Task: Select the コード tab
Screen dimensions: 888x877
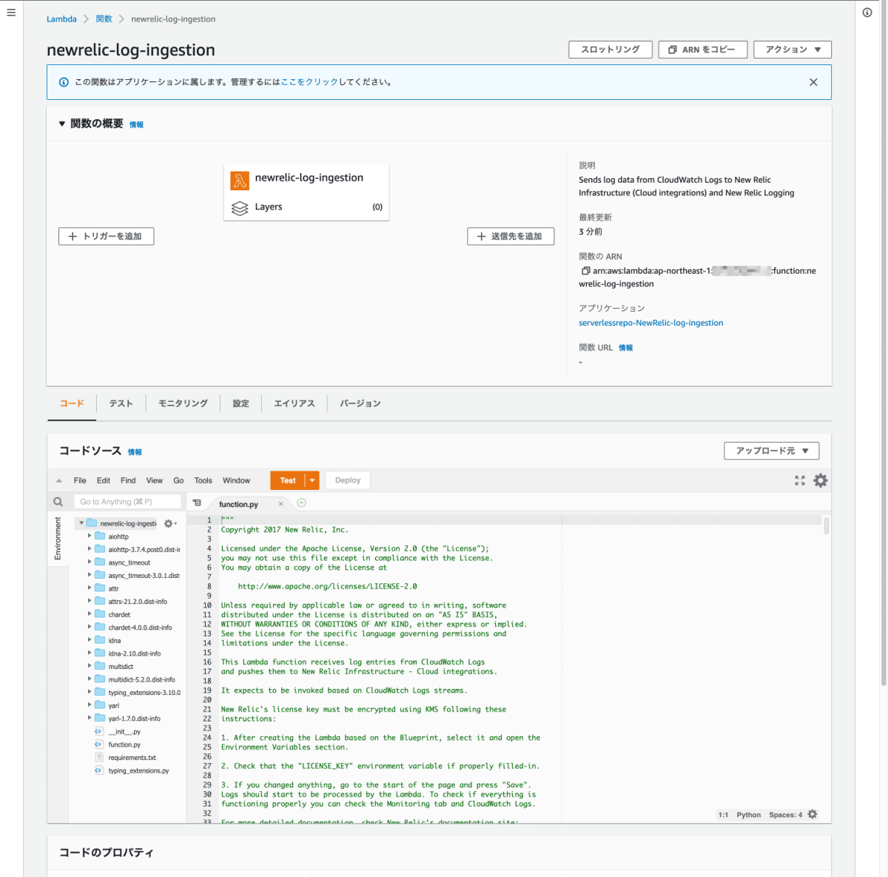Action: pyautogui.click(x=72, y=403)
